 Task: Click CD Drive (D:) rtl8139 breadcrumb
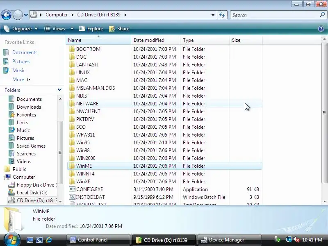point(99,15)
